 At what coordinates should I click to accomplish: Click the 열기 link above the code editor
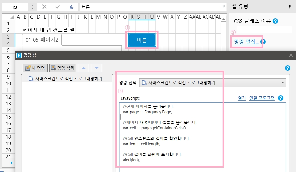(x=242, y=98)
